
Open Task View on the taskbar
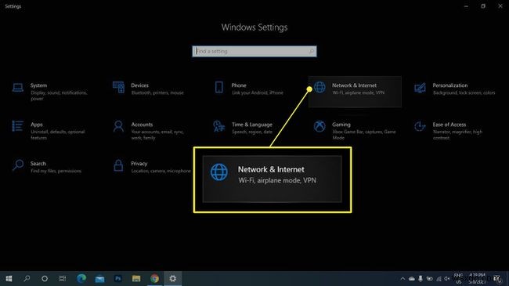pyautogui.click(x=63, y=278)
